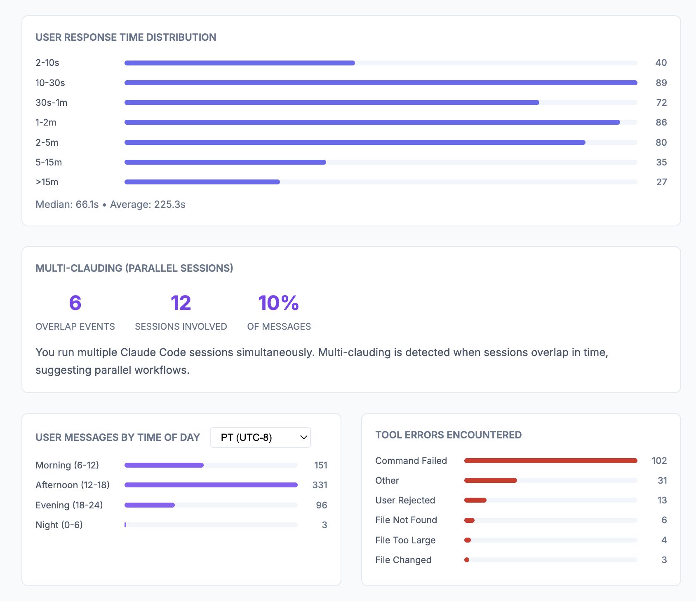The width and height of the screenshot is (696, 601).
Task: Open the PT (UTC-8) timezone dropdown
Action: click(260, 437)
